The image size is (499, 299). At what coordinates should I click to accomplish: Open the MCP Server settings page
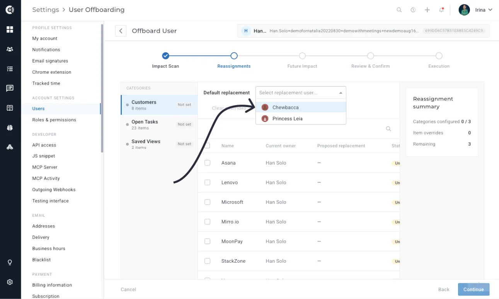coord(45,167)
